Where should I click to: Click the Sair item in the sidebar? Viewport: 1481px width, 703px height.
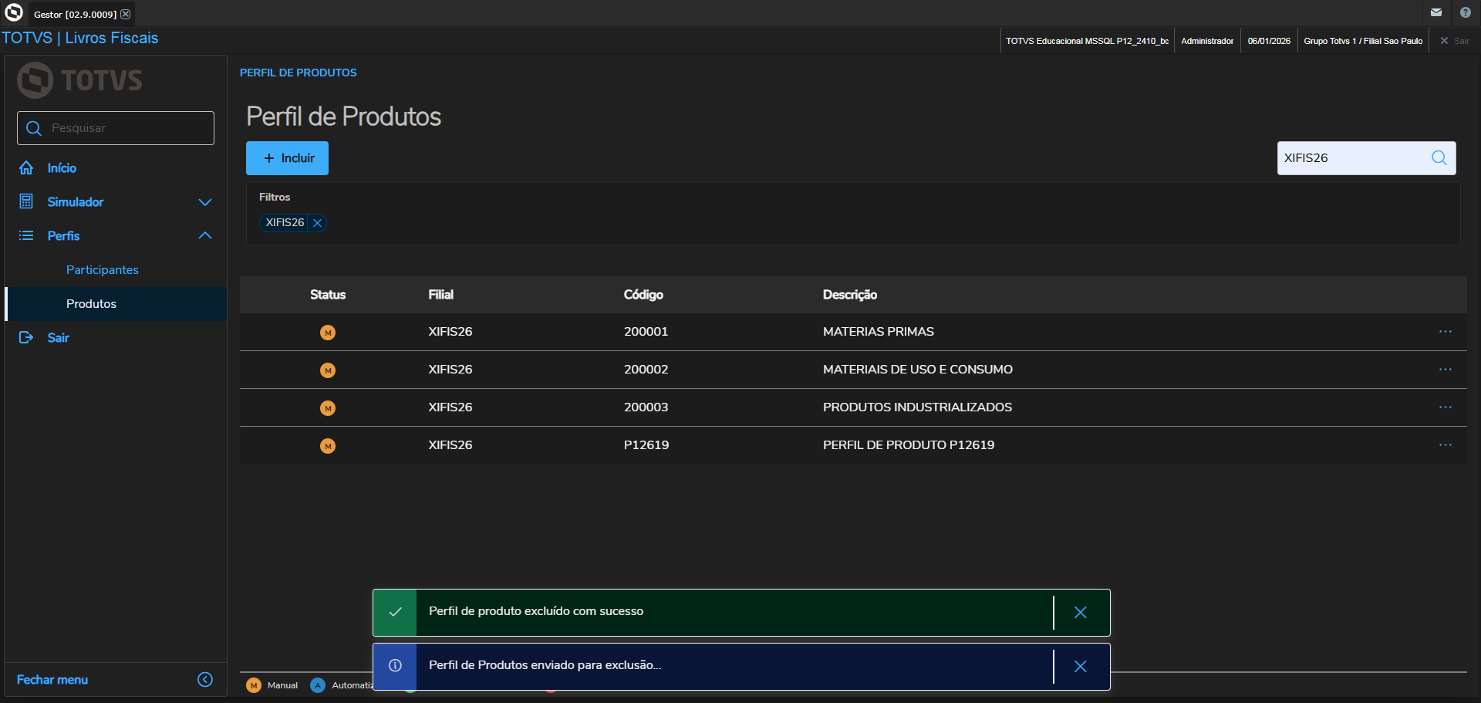pos(58,338)
